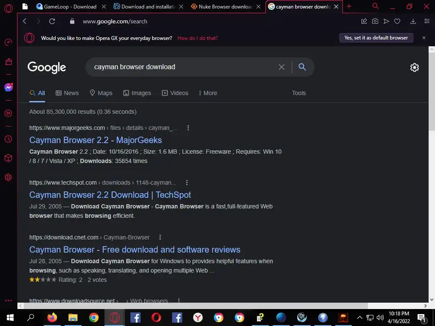Open Messenger in the sidebar

(x=8, y=87)
